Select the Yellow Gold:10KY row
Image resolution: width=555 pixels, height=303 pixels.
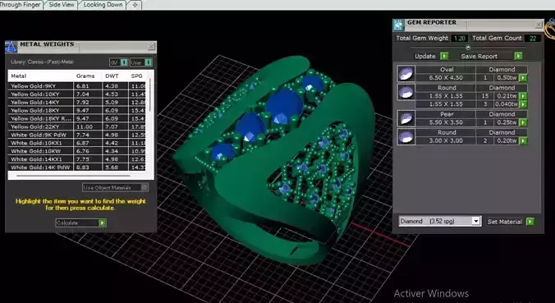tap(77, 94)
